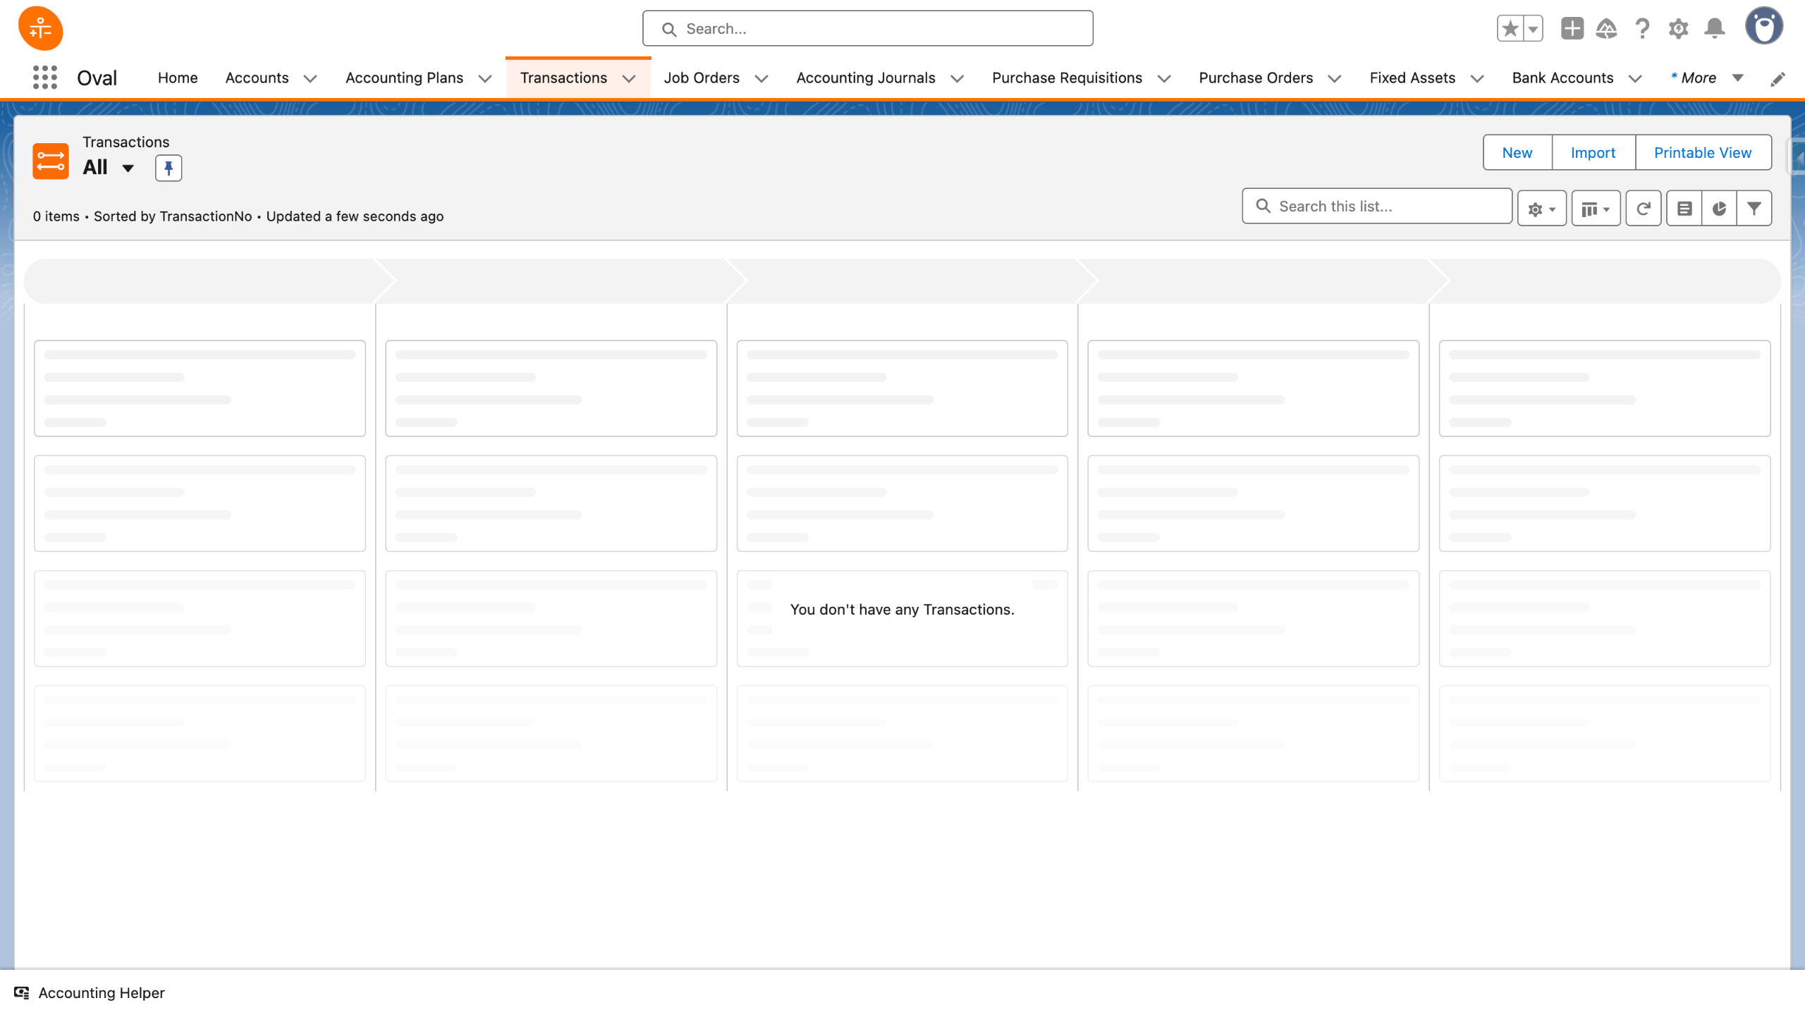
Task: Open the Notifications bell
Action: tap(1714, 29)
